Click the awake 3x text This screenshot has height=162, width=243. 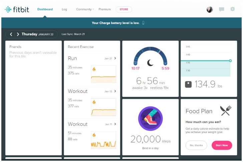point(140,88)
